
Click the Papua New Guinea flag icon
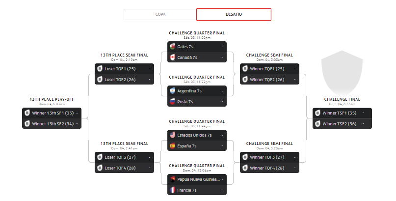[172, 179]
